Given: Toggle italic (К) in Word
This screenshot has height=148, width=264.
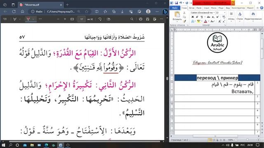Looking at the screenshot, I should (x=197, y=17).
